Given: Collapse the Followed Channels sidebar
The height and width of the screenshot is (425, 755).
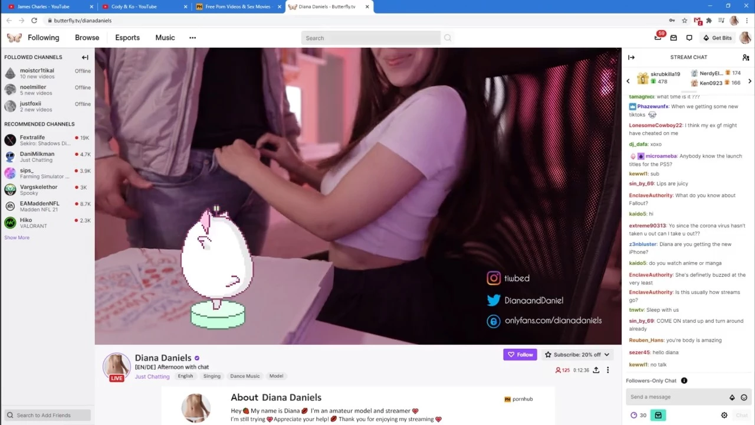Looking at the screenshot, I should 85,57.
